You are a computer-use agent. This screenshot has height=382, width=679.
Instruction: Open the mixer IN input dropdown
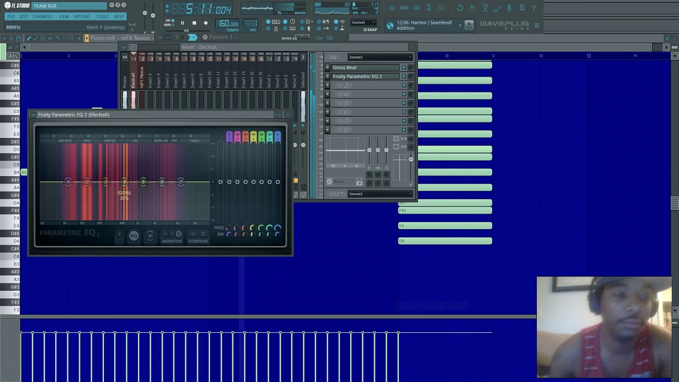click(x=380, y=57)
